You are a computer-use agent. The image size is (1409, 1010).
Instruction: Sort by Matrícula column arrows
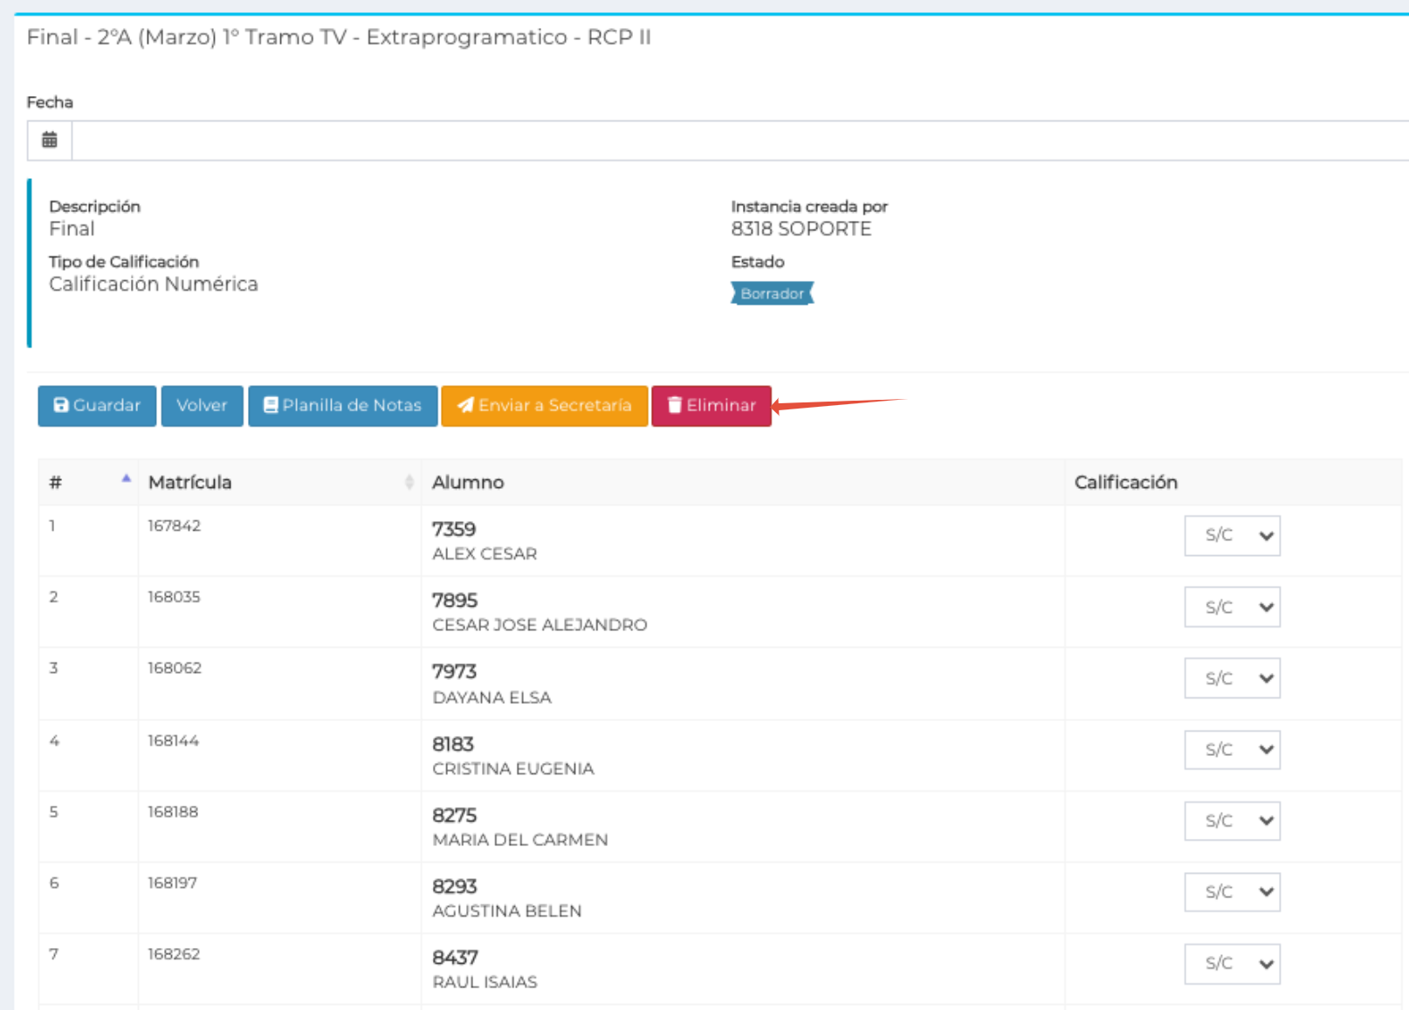point(409,482)
